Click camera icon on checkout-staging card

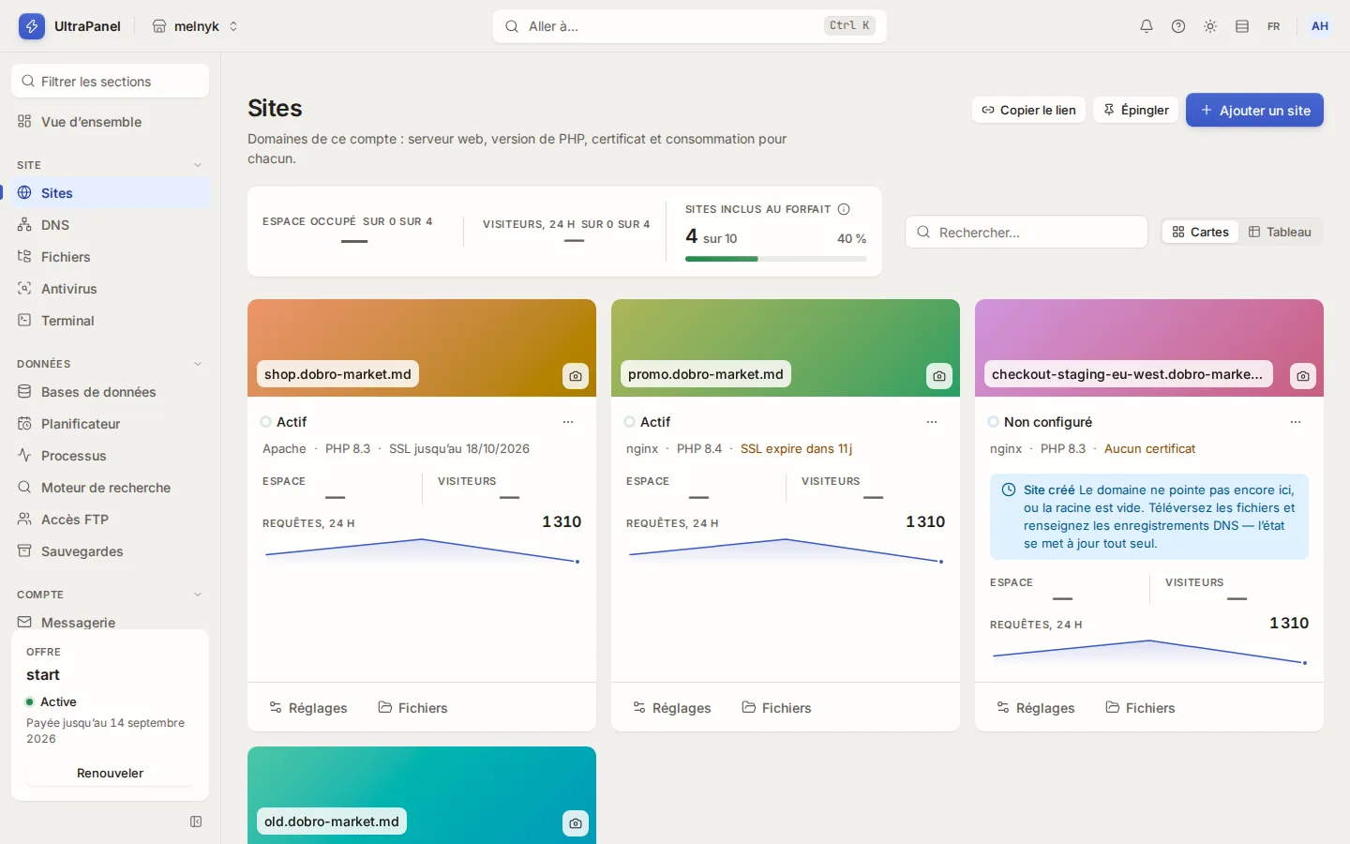(x=1303, y=376)
